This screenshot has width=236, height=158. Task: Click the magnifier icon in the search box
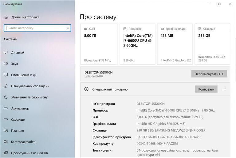pos(68,28)
